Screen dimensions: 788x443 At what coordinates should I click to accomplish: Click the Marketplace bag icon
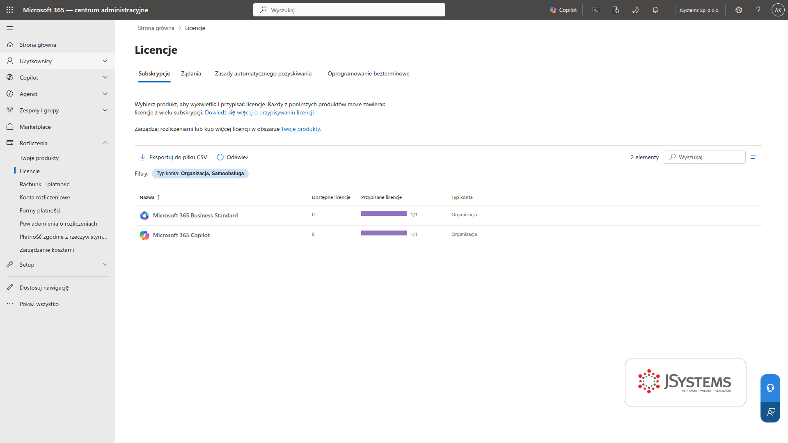pos(10,126)
